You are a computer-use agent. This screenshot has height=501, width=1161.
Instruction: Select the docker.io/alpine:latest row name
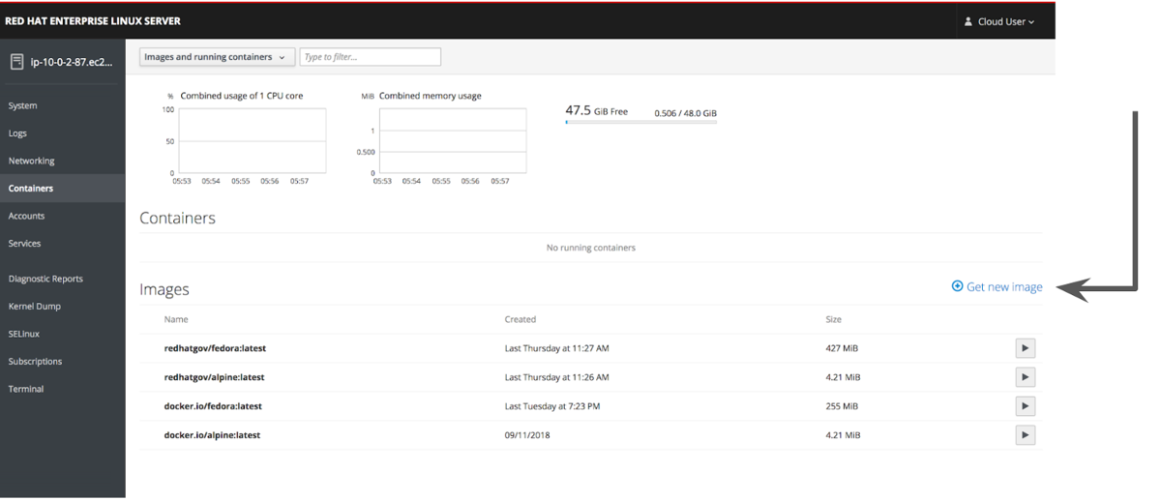coord(212,435)
